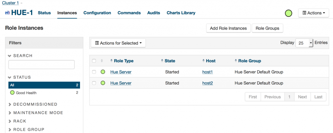Check the box for the host1 Hue Server
Image resolution: width=333 pixels, height=133 pixels.
(x=94, y=72)
